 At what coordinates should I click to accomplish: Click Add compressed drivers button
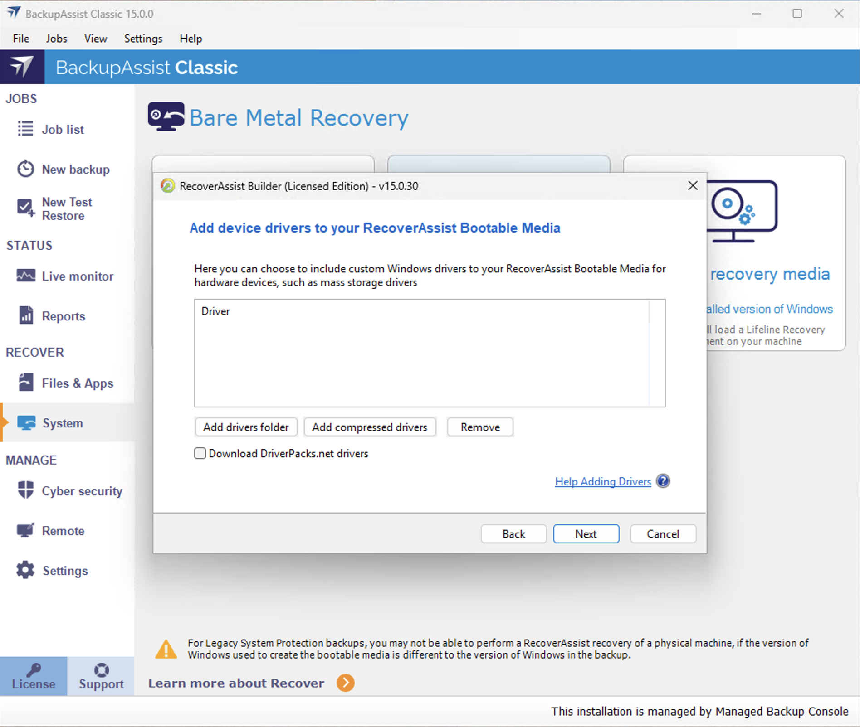click(x=369, y=427)
